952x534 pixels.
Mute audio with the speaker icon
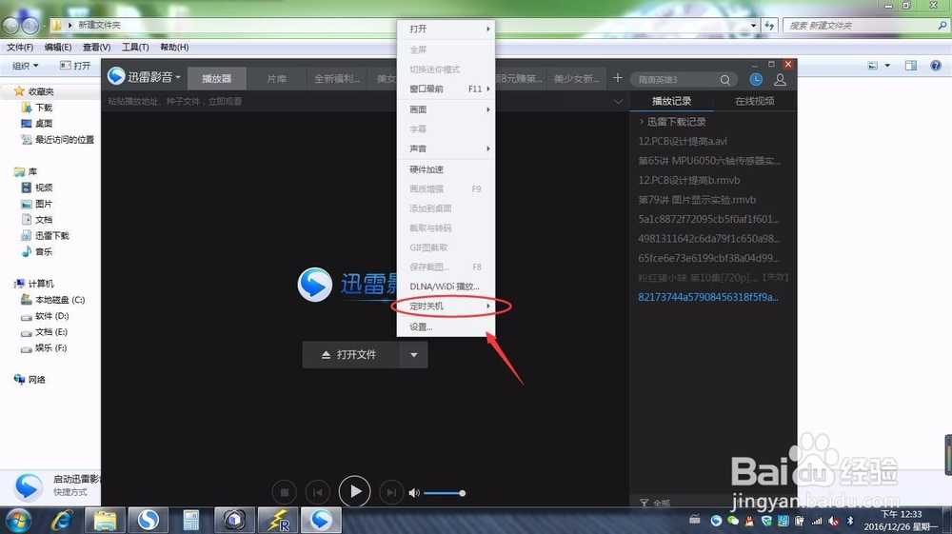click(x=414, y=493)
